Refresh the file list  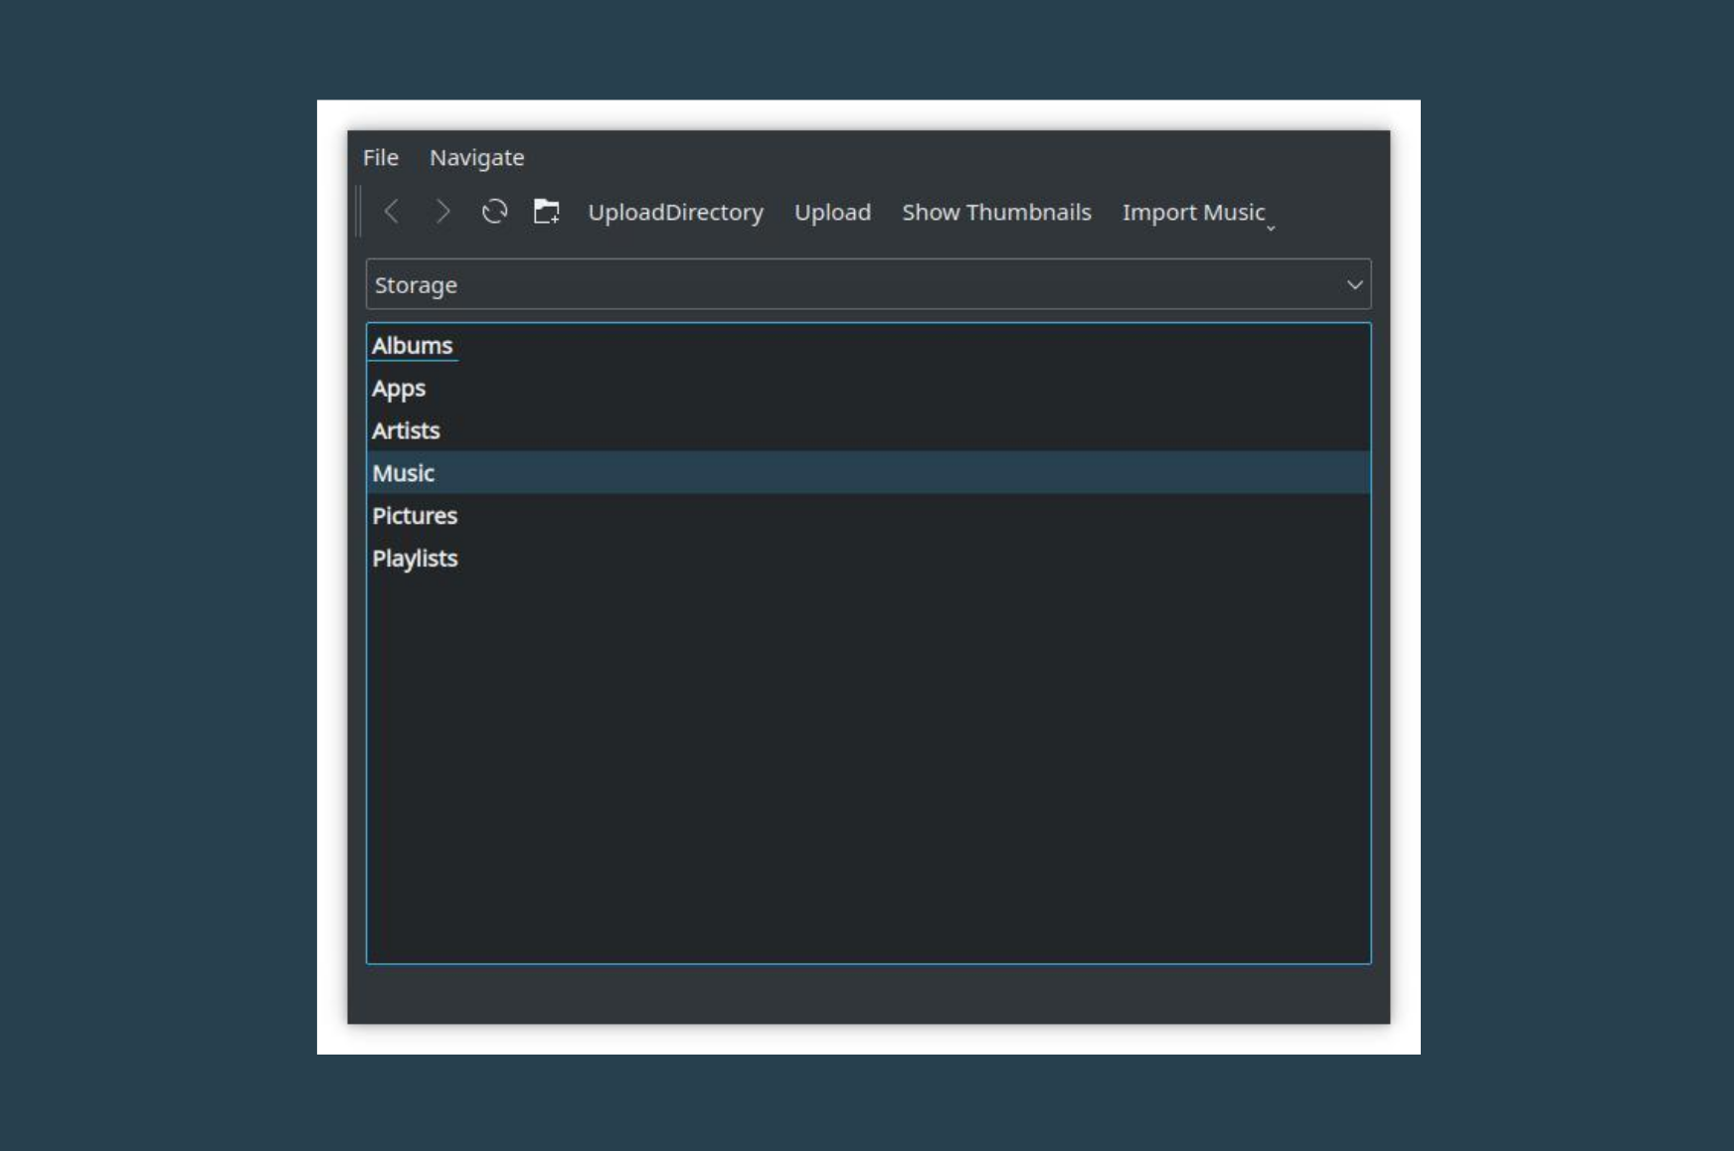(495, 212)
